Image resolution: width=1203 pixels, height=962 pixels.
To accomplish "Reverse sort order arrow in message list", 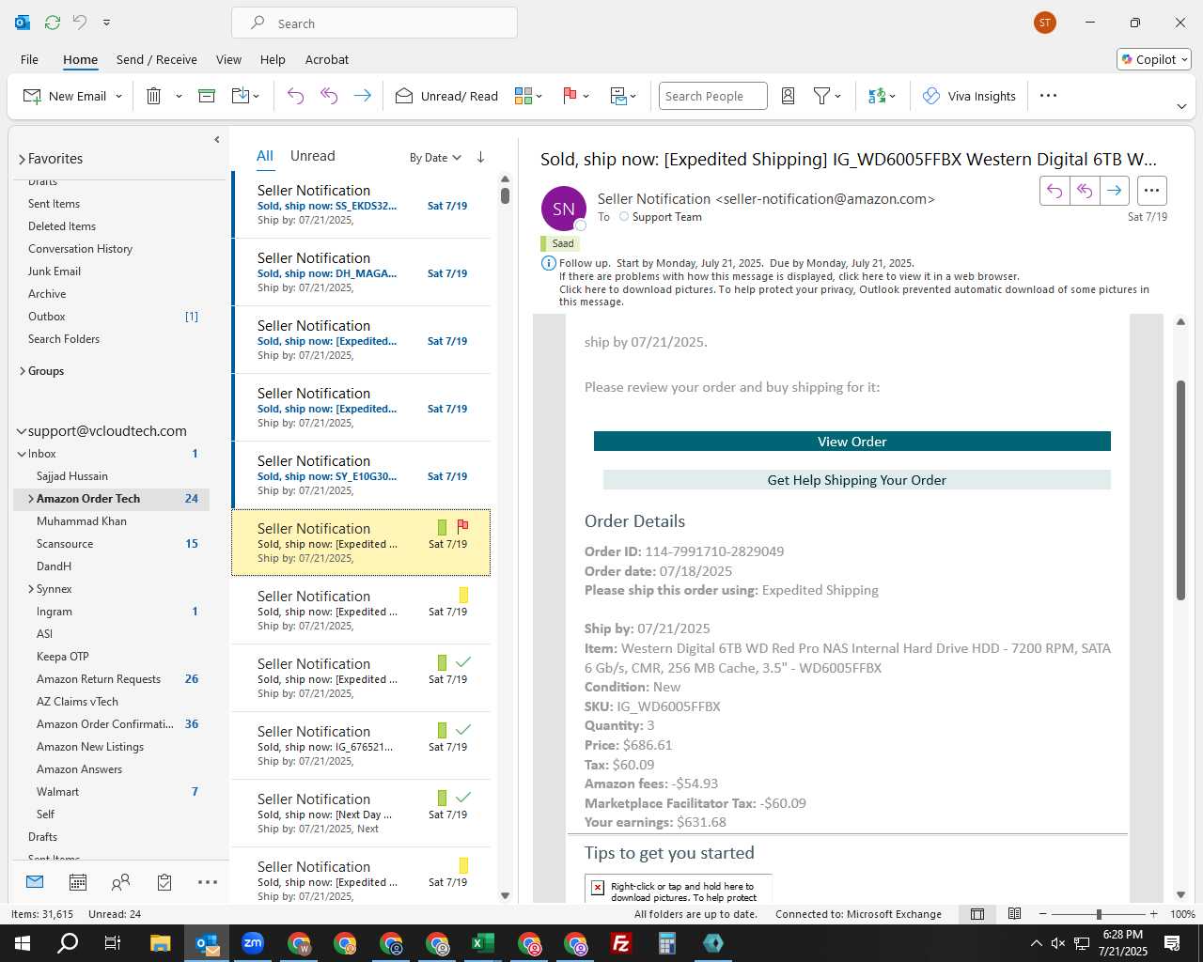I will [x=480, y=157].
